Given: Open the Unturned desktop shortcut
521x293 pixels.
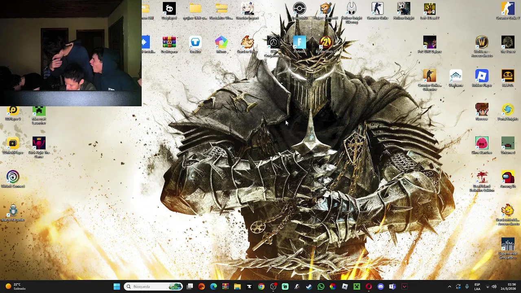Looking at the screenshot, I should pos(508,146).
